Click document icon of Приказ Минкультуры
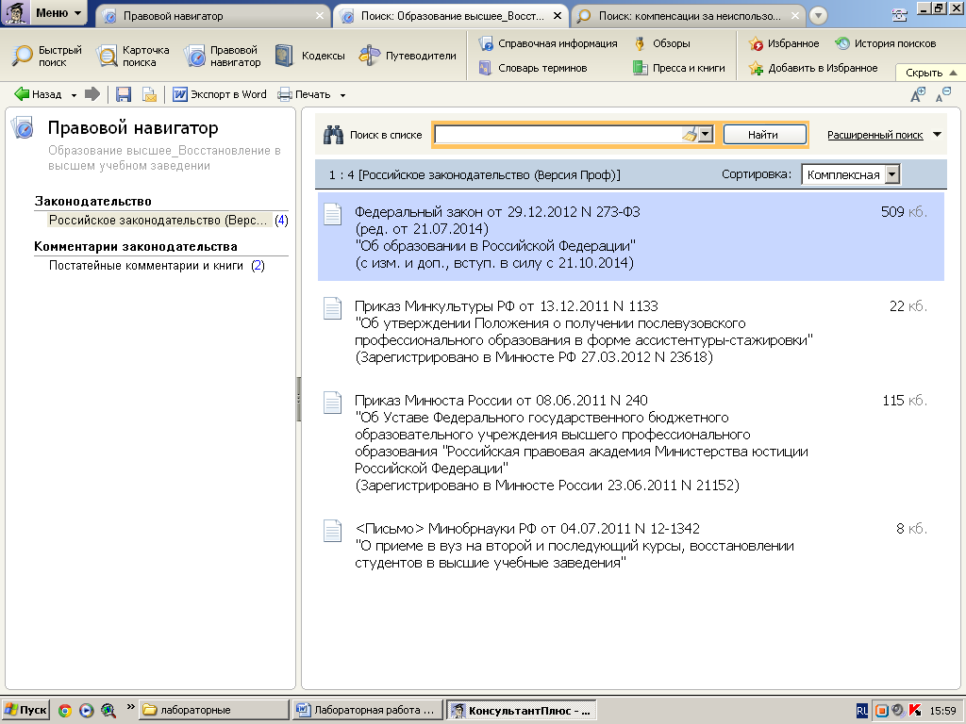The height and width of the screenshot is (724, 966). [333, 308]
